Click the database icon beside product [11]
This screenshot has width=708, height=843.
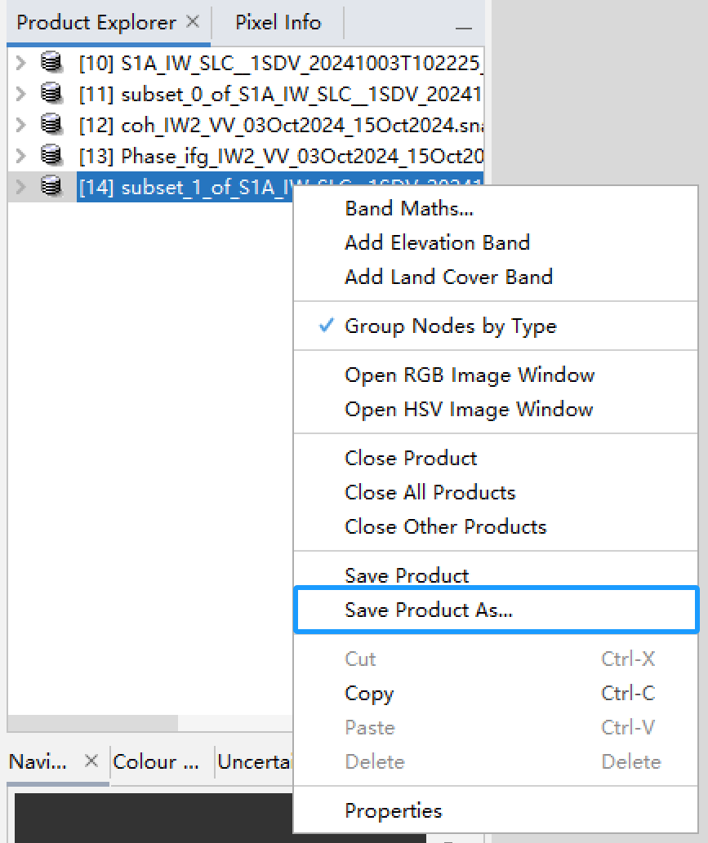tap(51, 93)
